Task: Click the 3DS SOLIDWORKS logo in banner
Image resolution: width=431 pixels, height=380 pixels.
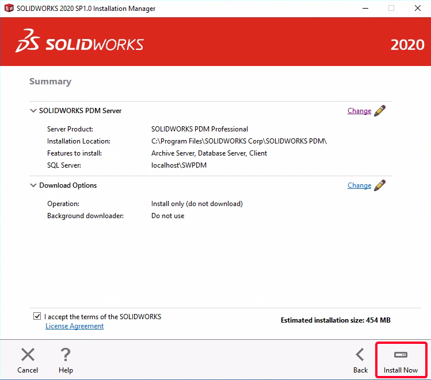Action: coord(79,41)
